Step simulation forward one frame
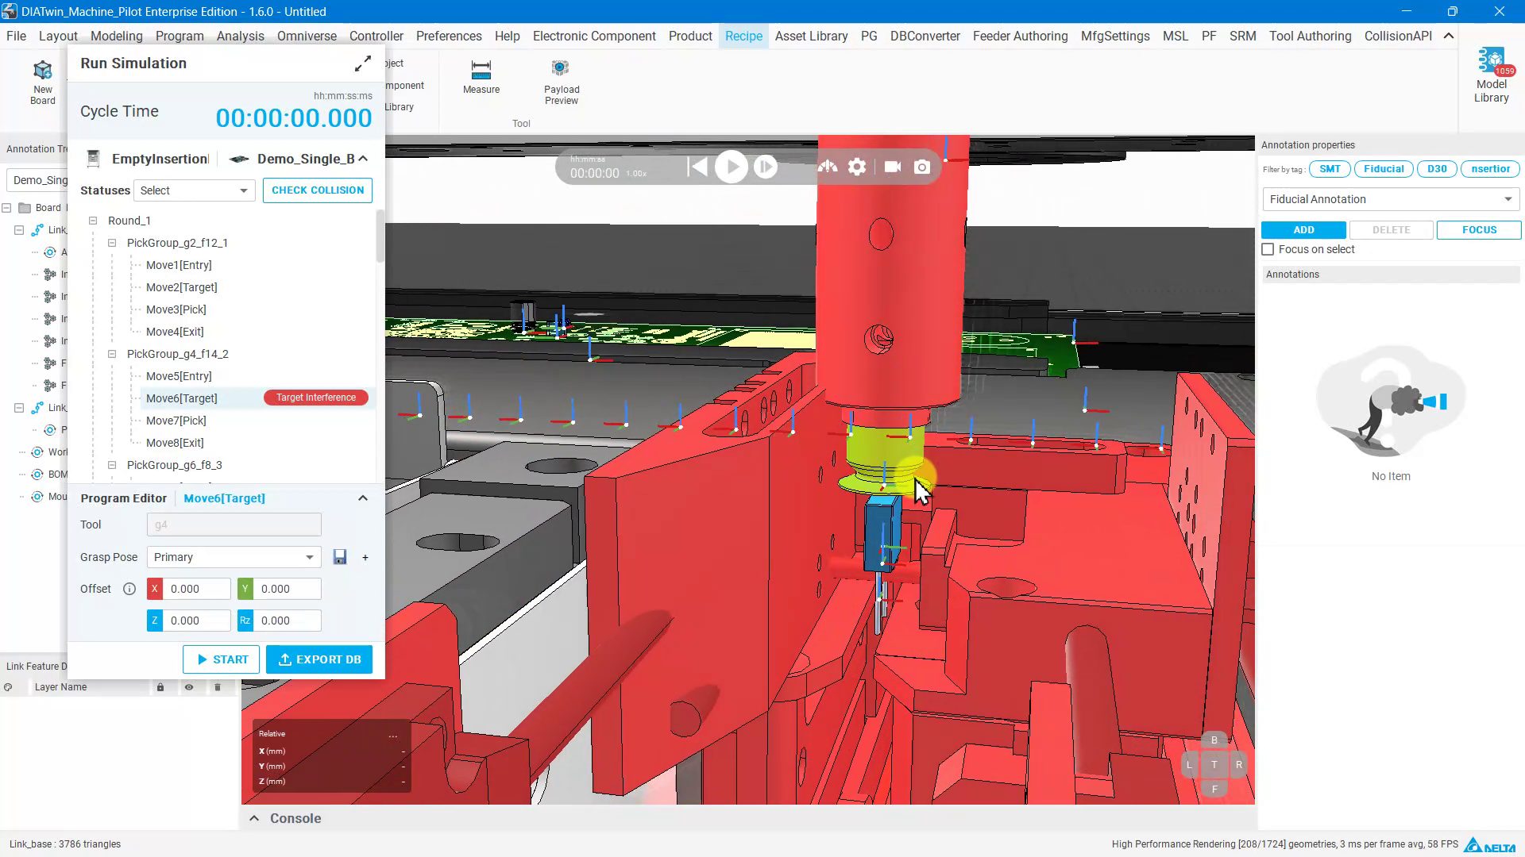 [x=765, y=167]
